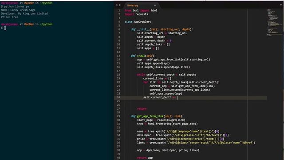Click "self.current_depth" on highlighted line 24
This screenshot has width=284, height=160.
click(157, 97)
